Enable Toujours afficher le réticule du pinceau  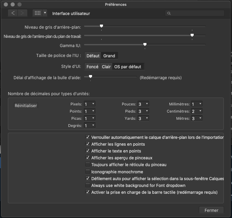coord(88,164)
